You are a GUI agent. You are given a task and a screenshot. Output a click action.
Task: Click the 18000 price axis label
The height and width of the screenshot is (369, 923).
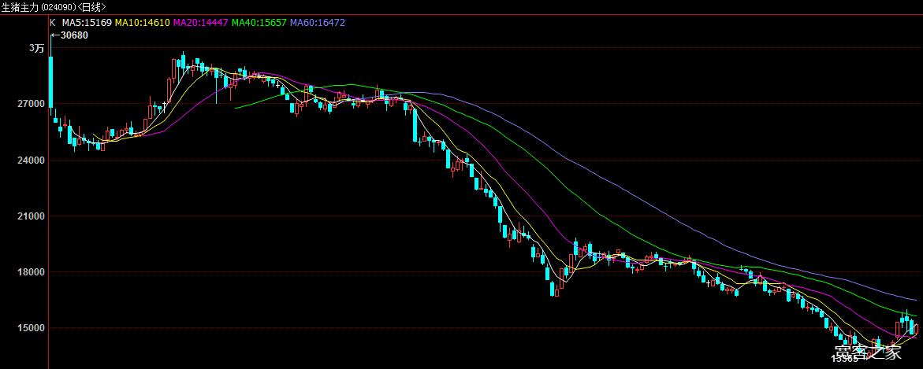32,272
